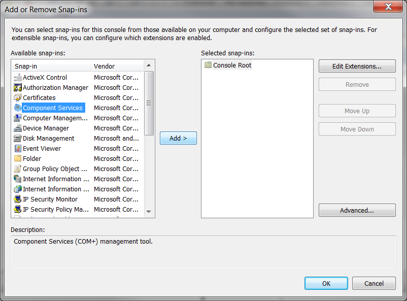This screenshot has width=407, height=301.
Task: Select the Folder snap-in icon
Action: pos(18,158)
